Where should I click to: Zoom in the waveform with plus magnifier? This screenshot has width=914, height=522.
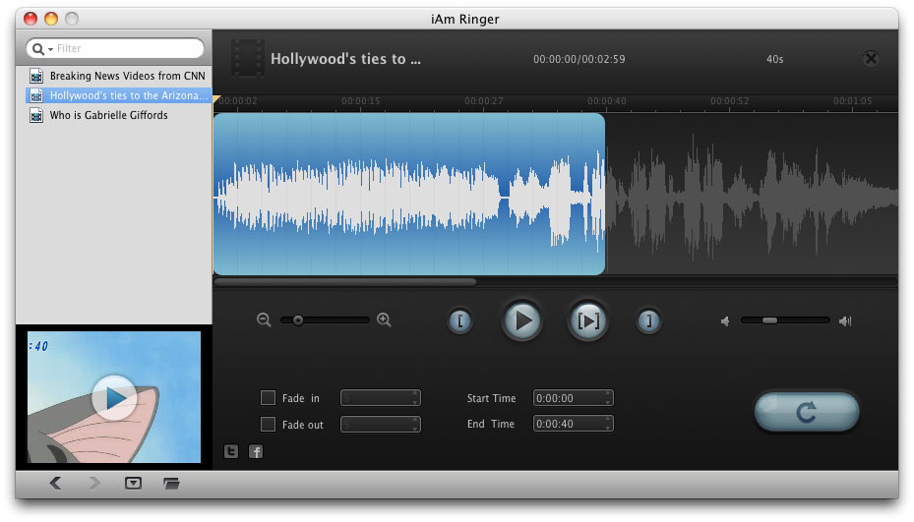point(384,319)
